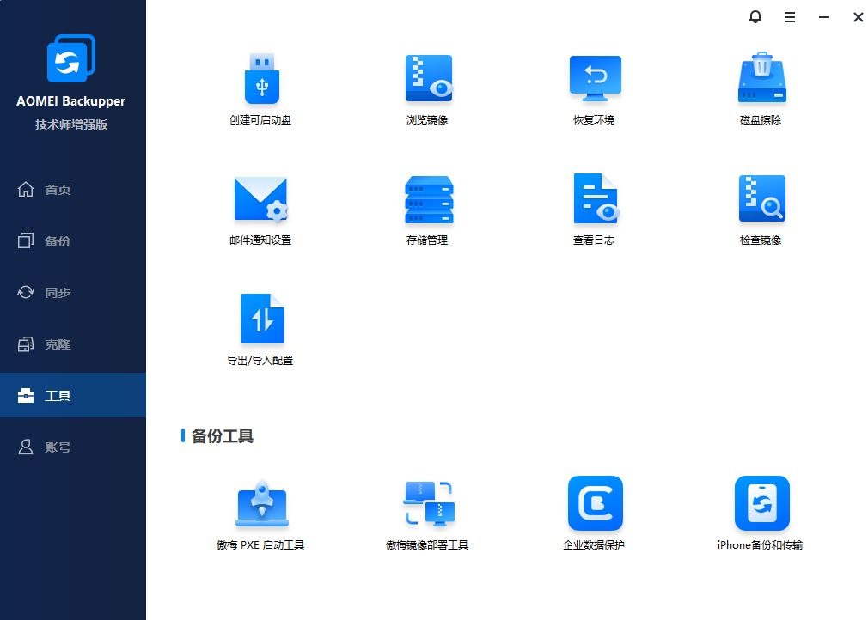Launch the 浏览镜像 image browsing tool
This screenshot has width=868, height=620.
click(427, 86)
